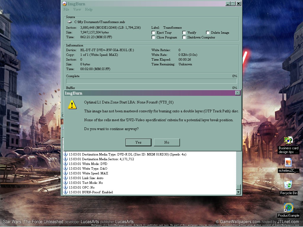Viewport: 303px width, 227px height.
Task: Click the yellow warning icon in the ImgBurn dialog
Action: tap(72, 105)
